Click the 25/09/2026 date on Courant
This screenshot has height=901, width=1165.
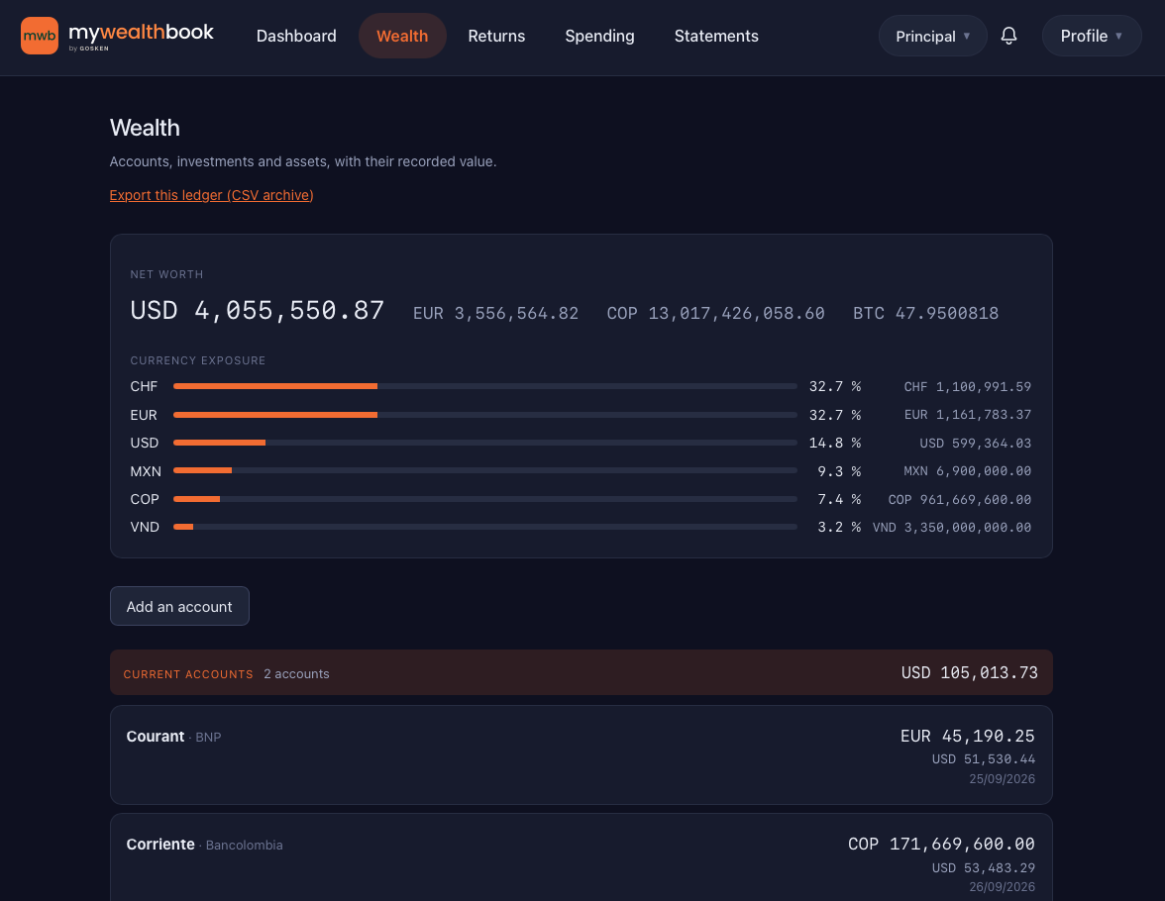(1002, 778)
